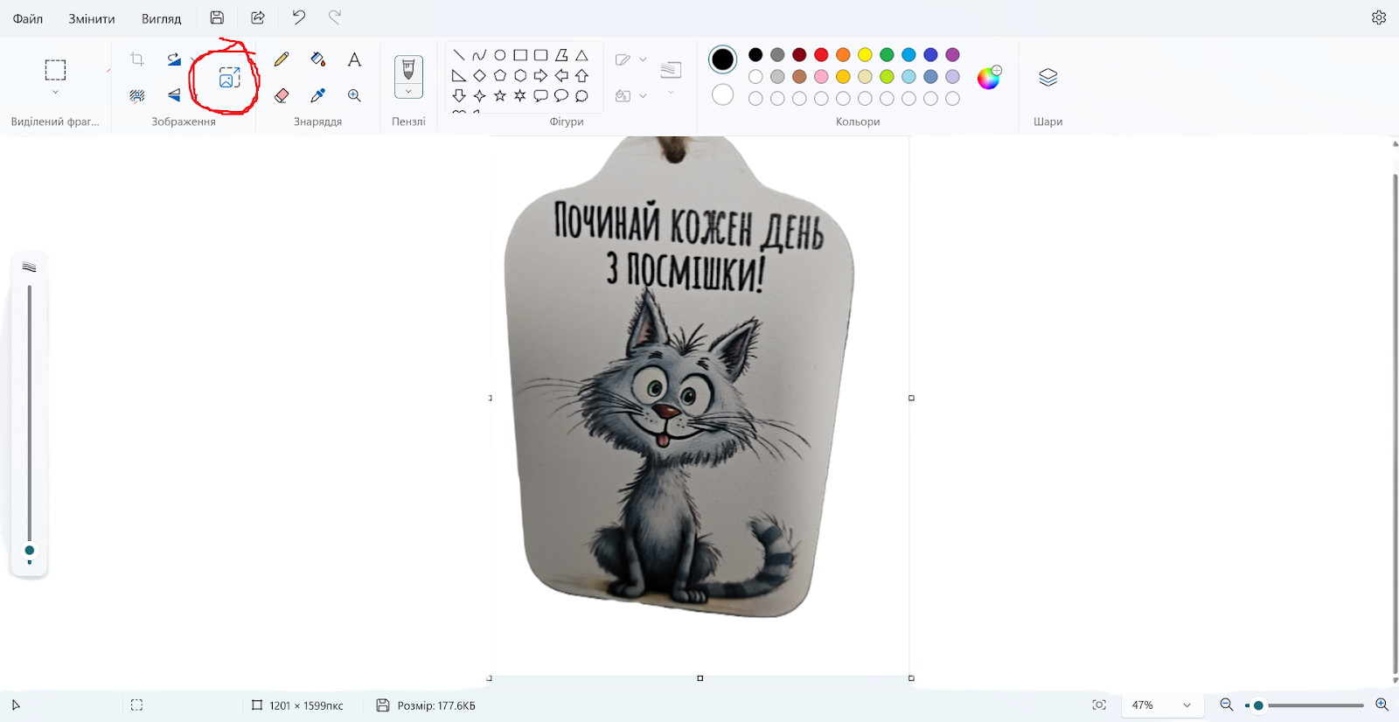Screen dimensions: 1399x722
Task: Click the selection size indicator in the status bar
Action: pyautogui.click(x=137, y=705)
